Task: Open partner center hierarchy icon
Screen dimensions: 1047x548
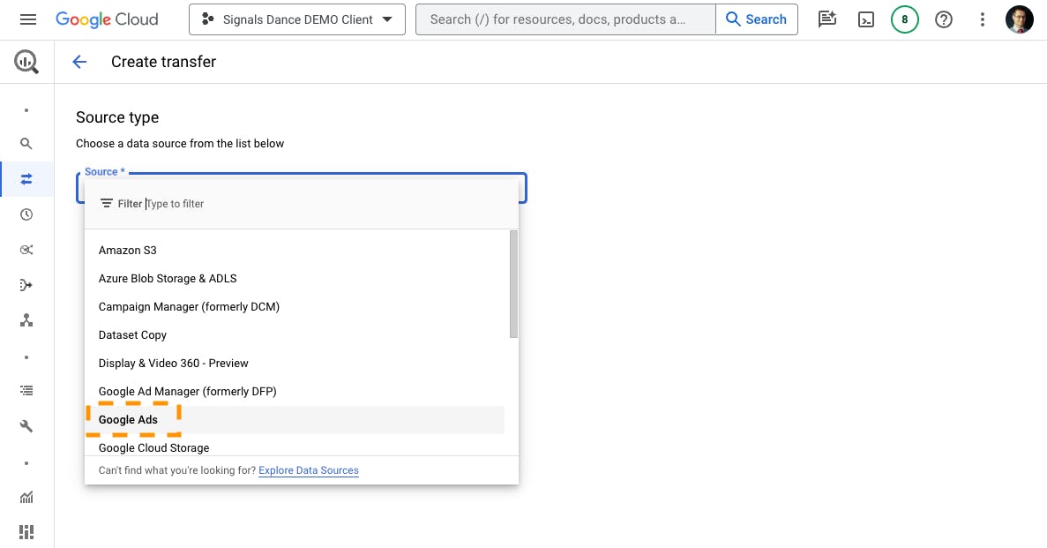Action: (x=26, y=321)
